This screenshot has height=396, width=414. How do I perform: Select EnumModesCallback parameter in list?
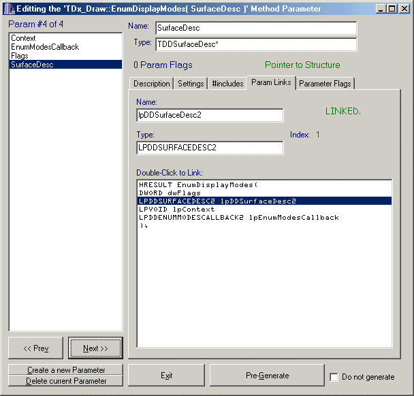click(x=45, y=48)
